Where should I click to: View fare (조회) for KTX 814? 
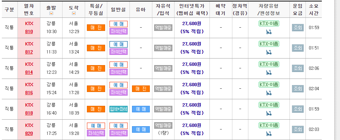tap(298, 68)
